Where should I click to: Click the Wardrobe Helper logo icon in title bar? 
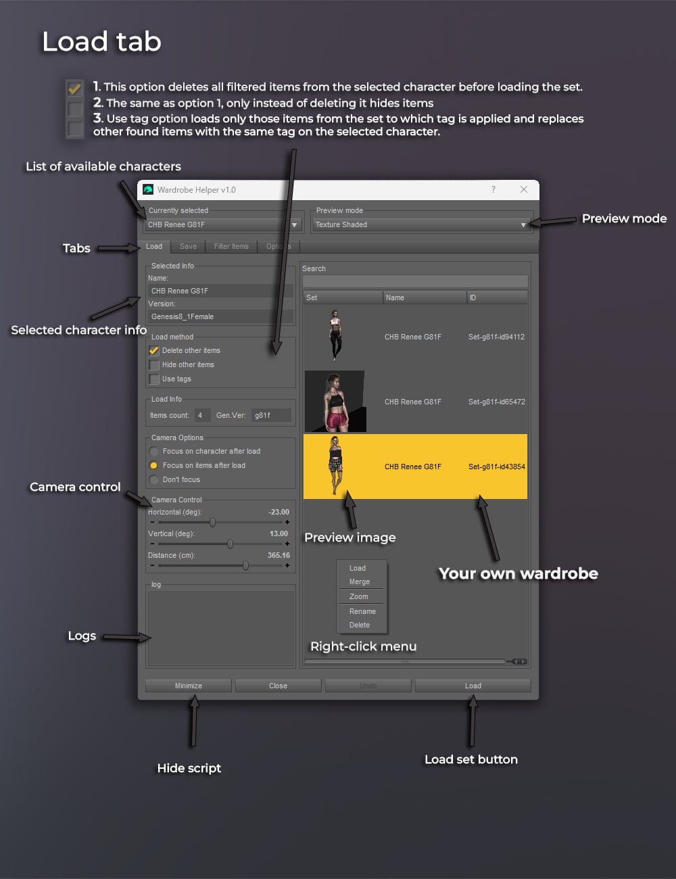coord(148,190)
